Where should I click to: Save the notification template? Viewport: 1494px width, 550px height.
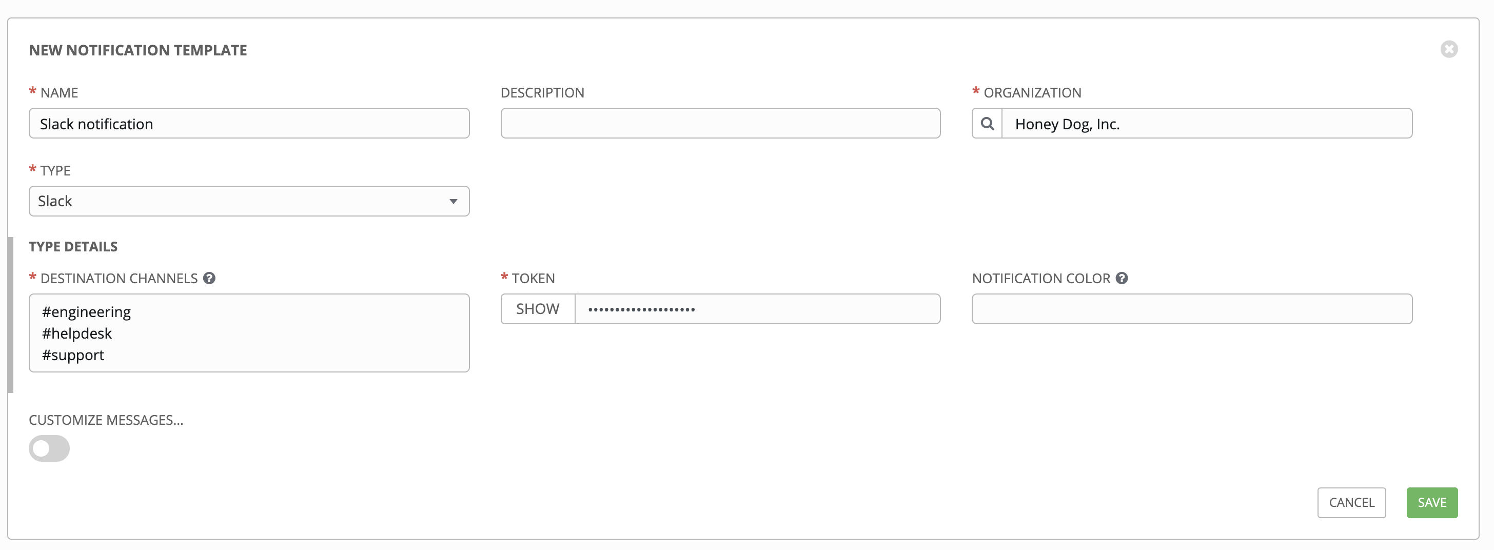1431,502
